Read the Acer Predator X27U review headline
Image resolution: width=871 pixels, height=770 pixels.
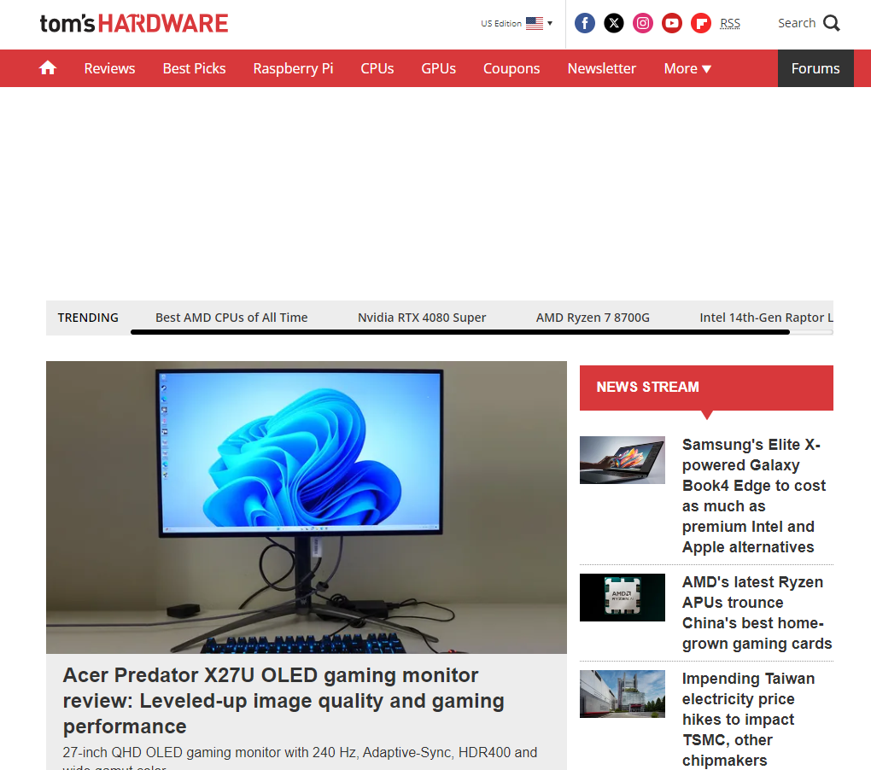coord(284,701)
